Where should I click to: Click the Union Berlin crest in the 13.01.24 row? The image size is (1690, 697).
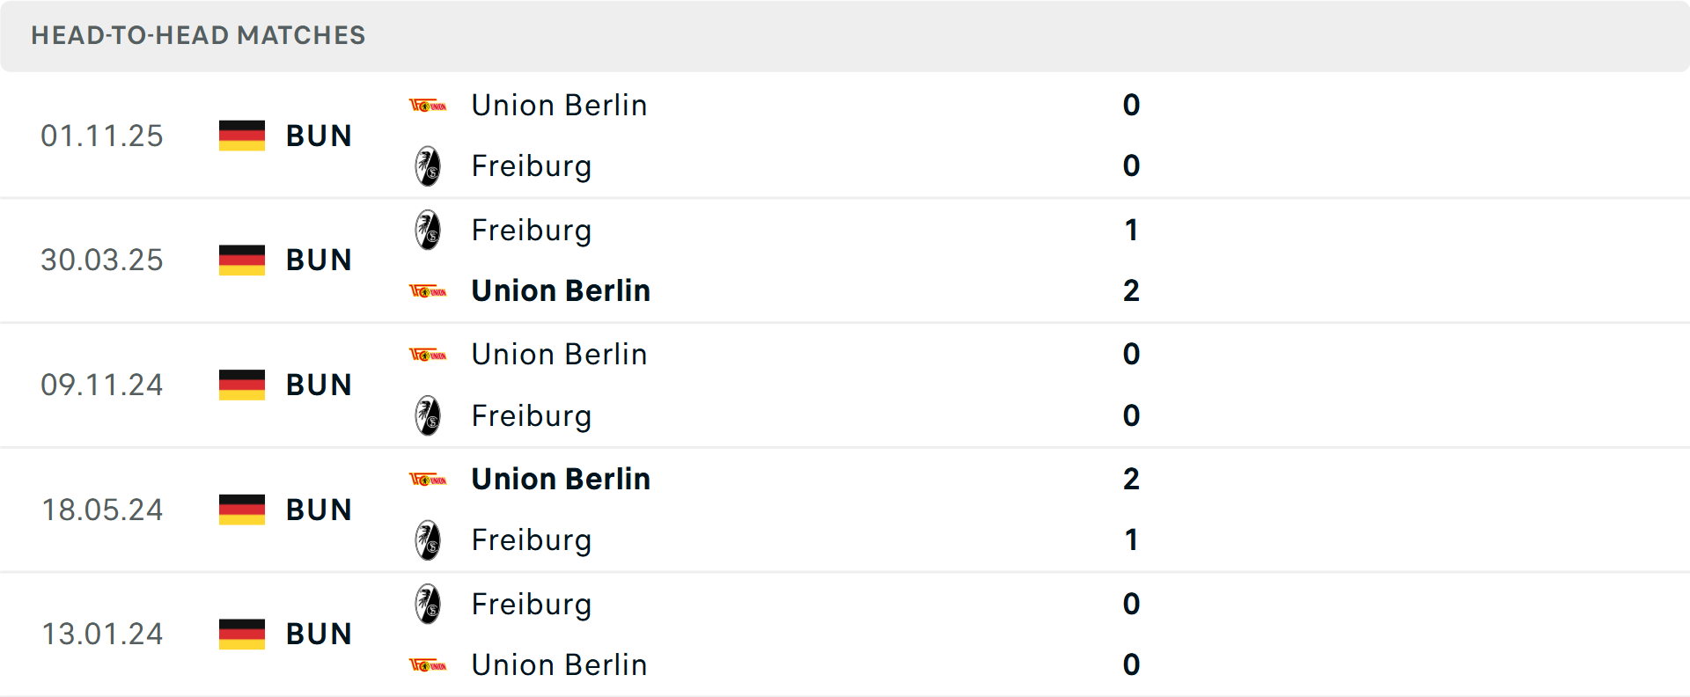pyautogui.click(x=429, y=665)
